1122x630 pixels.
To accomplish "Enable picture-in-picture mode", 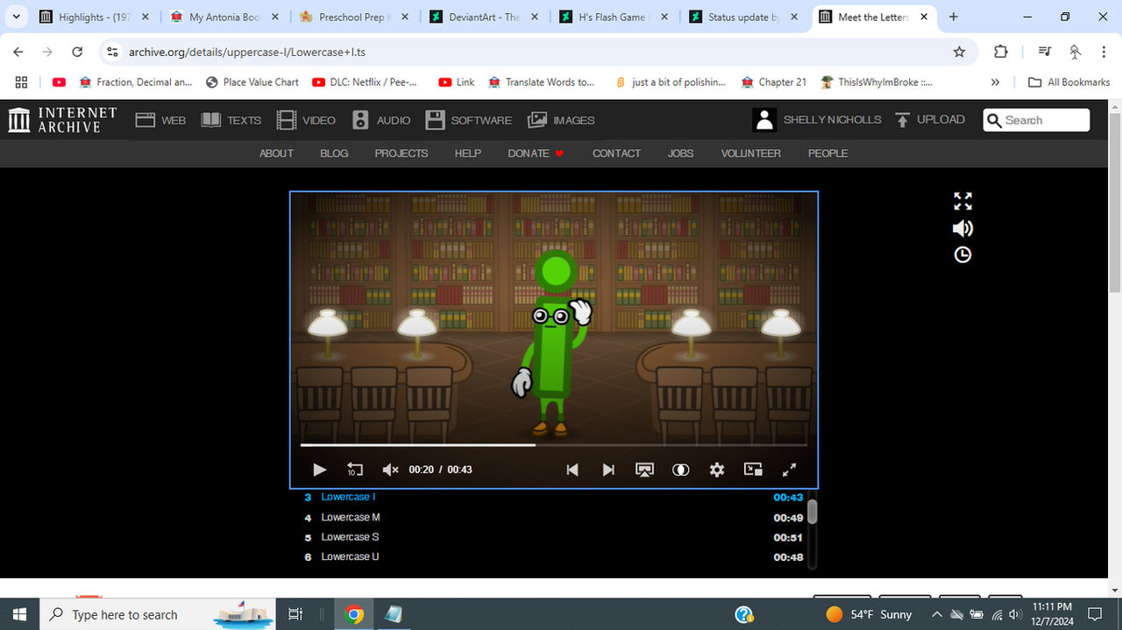I will click(753, 470).
